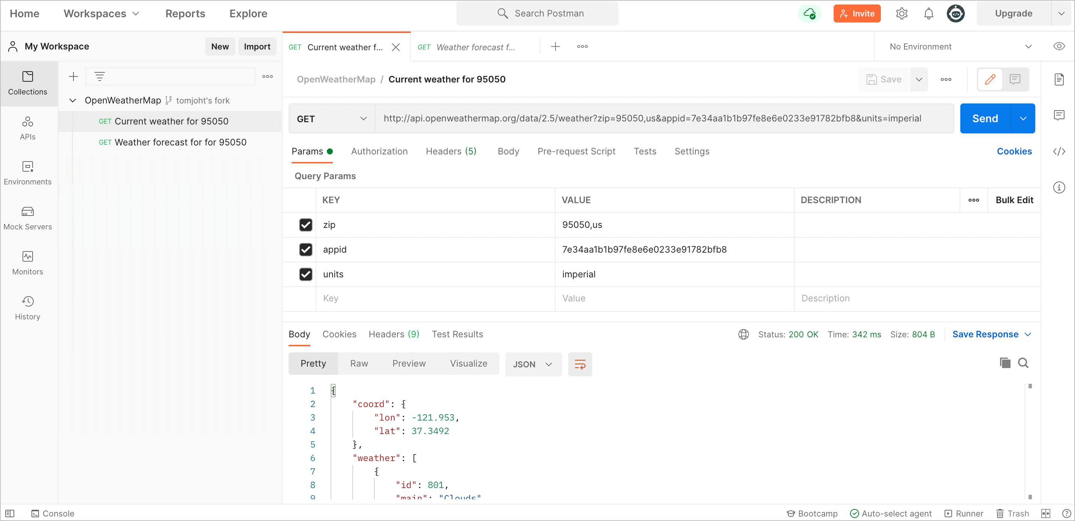Open the GET method dropdown
Viewport: 1075px width, 521px height.
(x=332, y=119)
